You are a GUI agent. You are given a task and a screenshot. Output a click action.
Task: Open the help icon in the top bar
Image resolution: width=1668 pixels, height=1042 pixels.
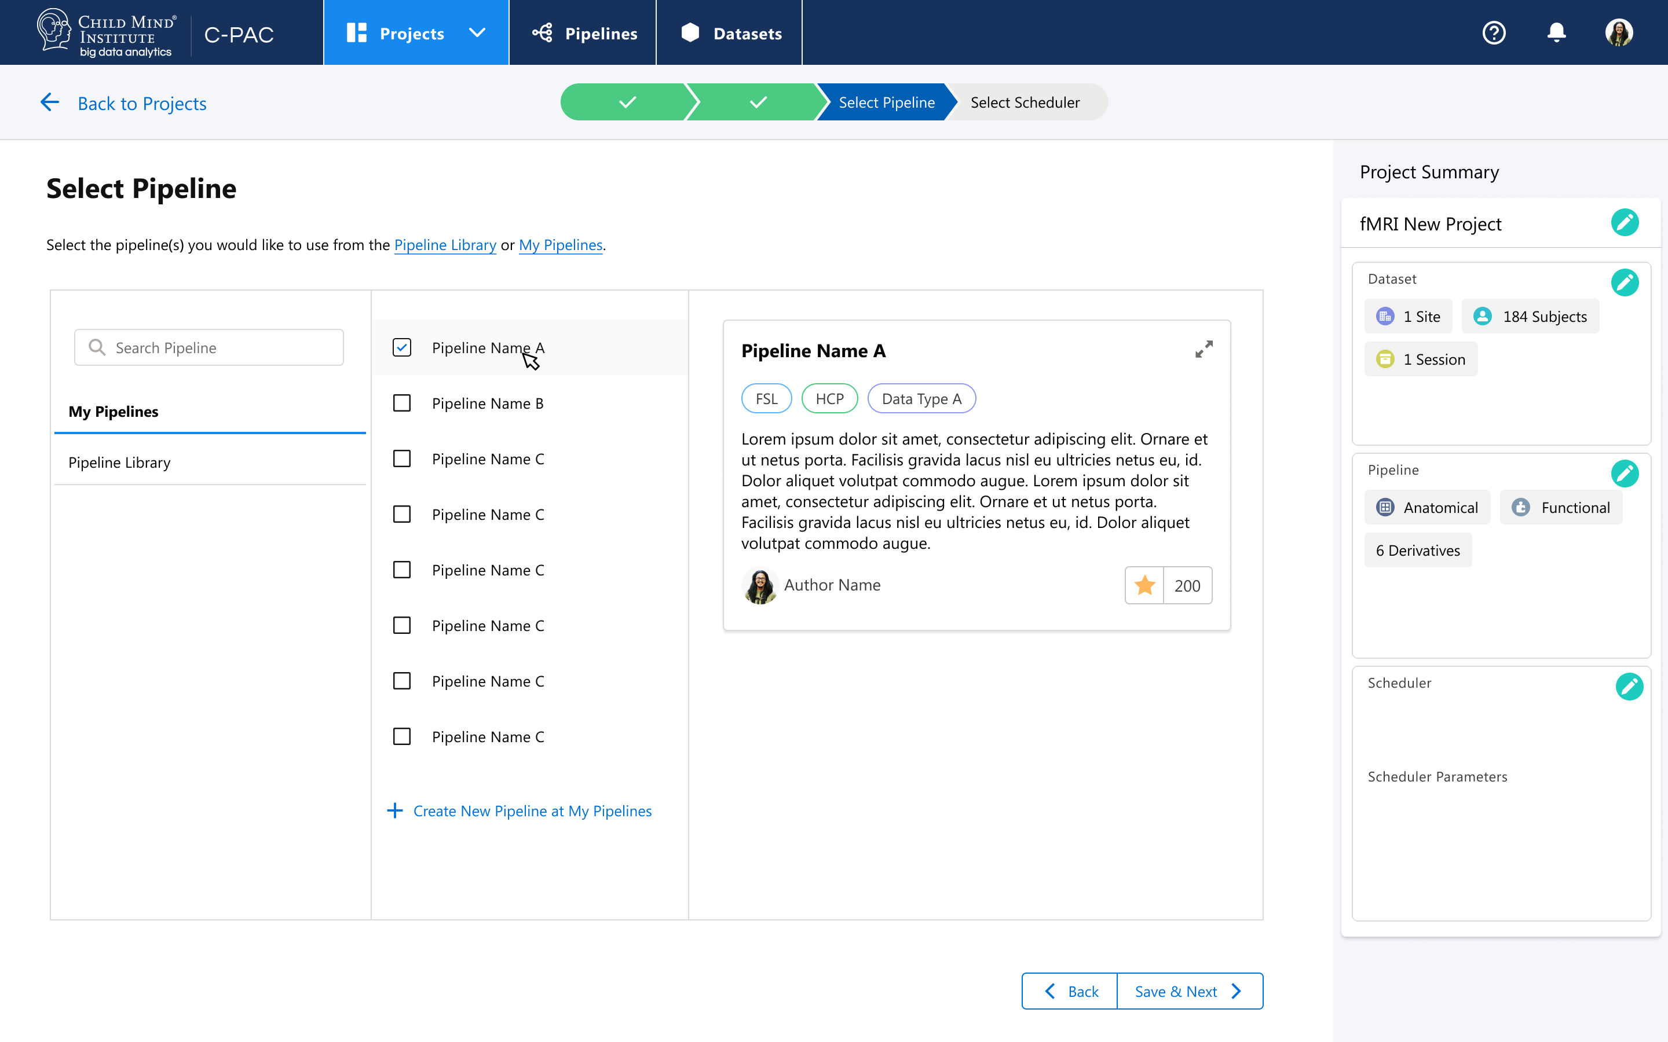tap(1494, 32)
